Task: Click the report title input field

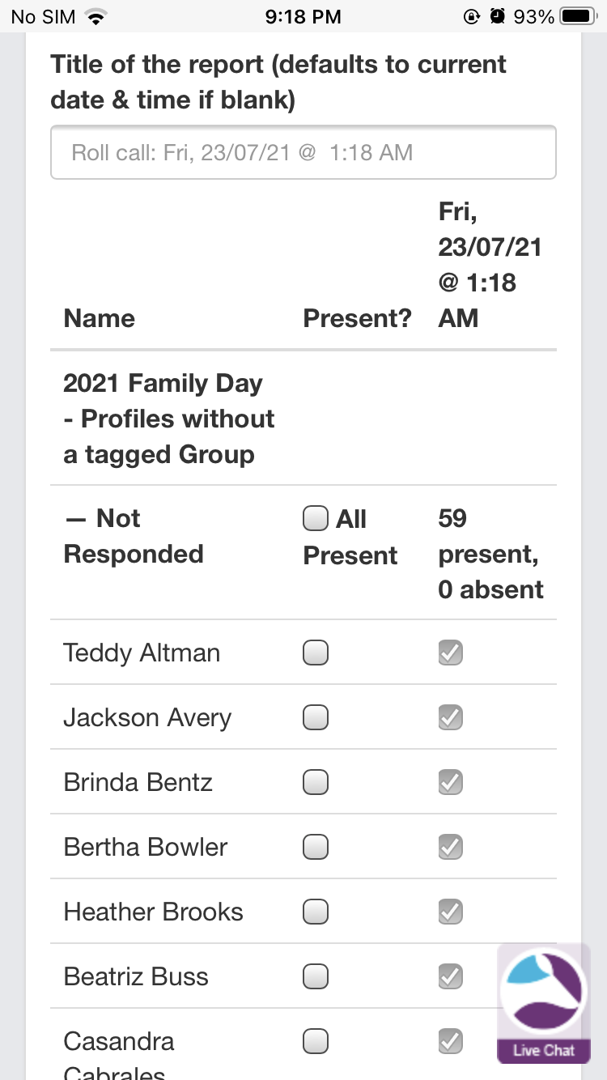Action: pyautogui.click(x=303, y=152)
